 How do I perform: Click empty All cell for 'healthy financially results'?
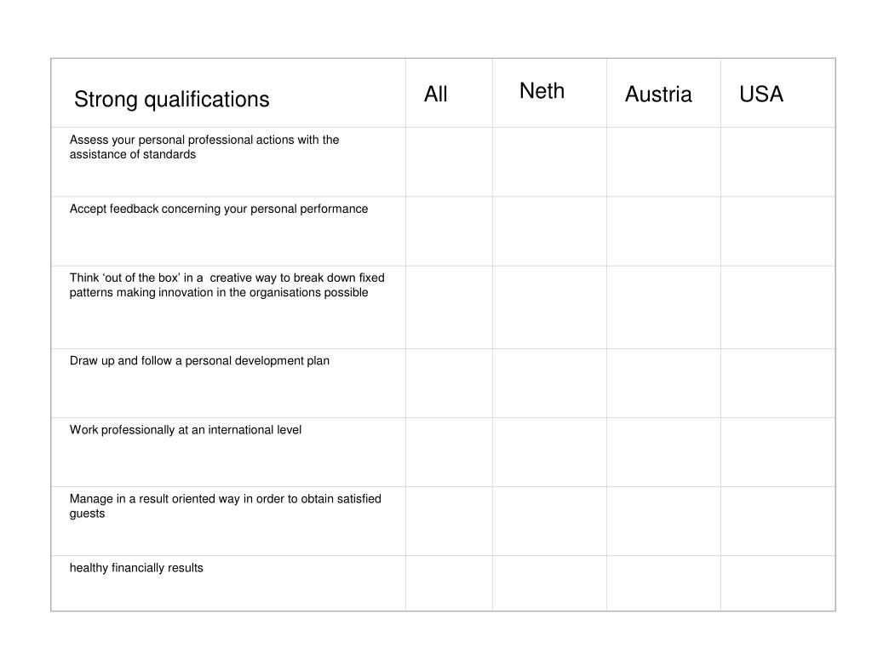coord(449,583)
